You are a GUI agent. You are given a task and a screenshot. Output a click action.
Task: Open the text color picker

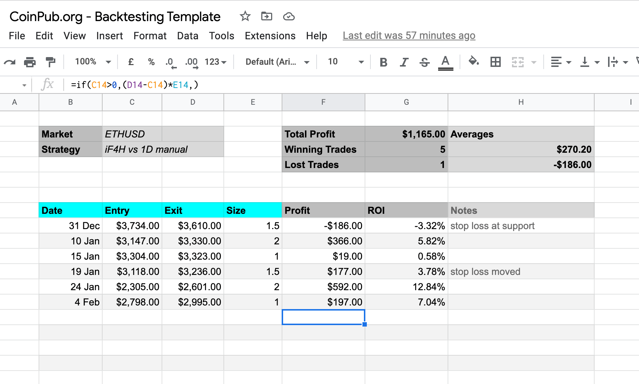[445, 62]
